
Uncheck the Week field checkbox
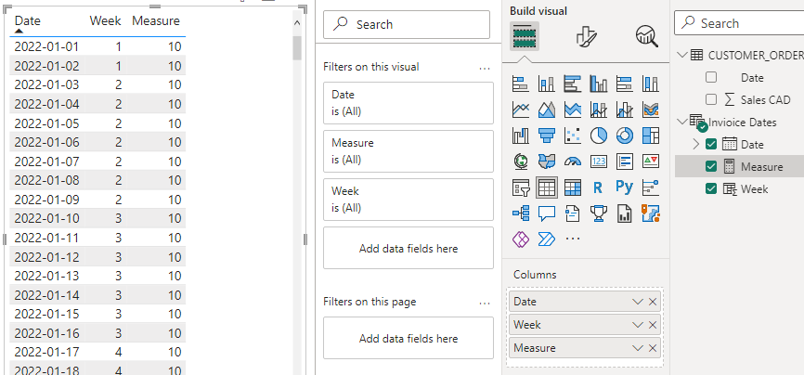pos(710,189)
